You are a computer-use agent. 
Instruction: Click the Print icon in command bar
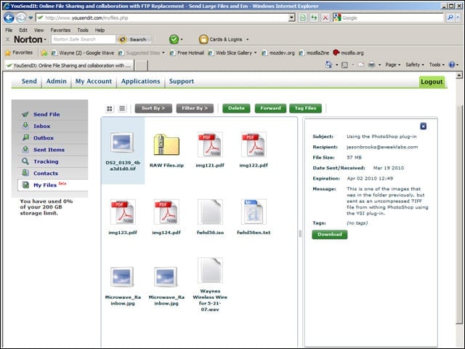(371, 65)
